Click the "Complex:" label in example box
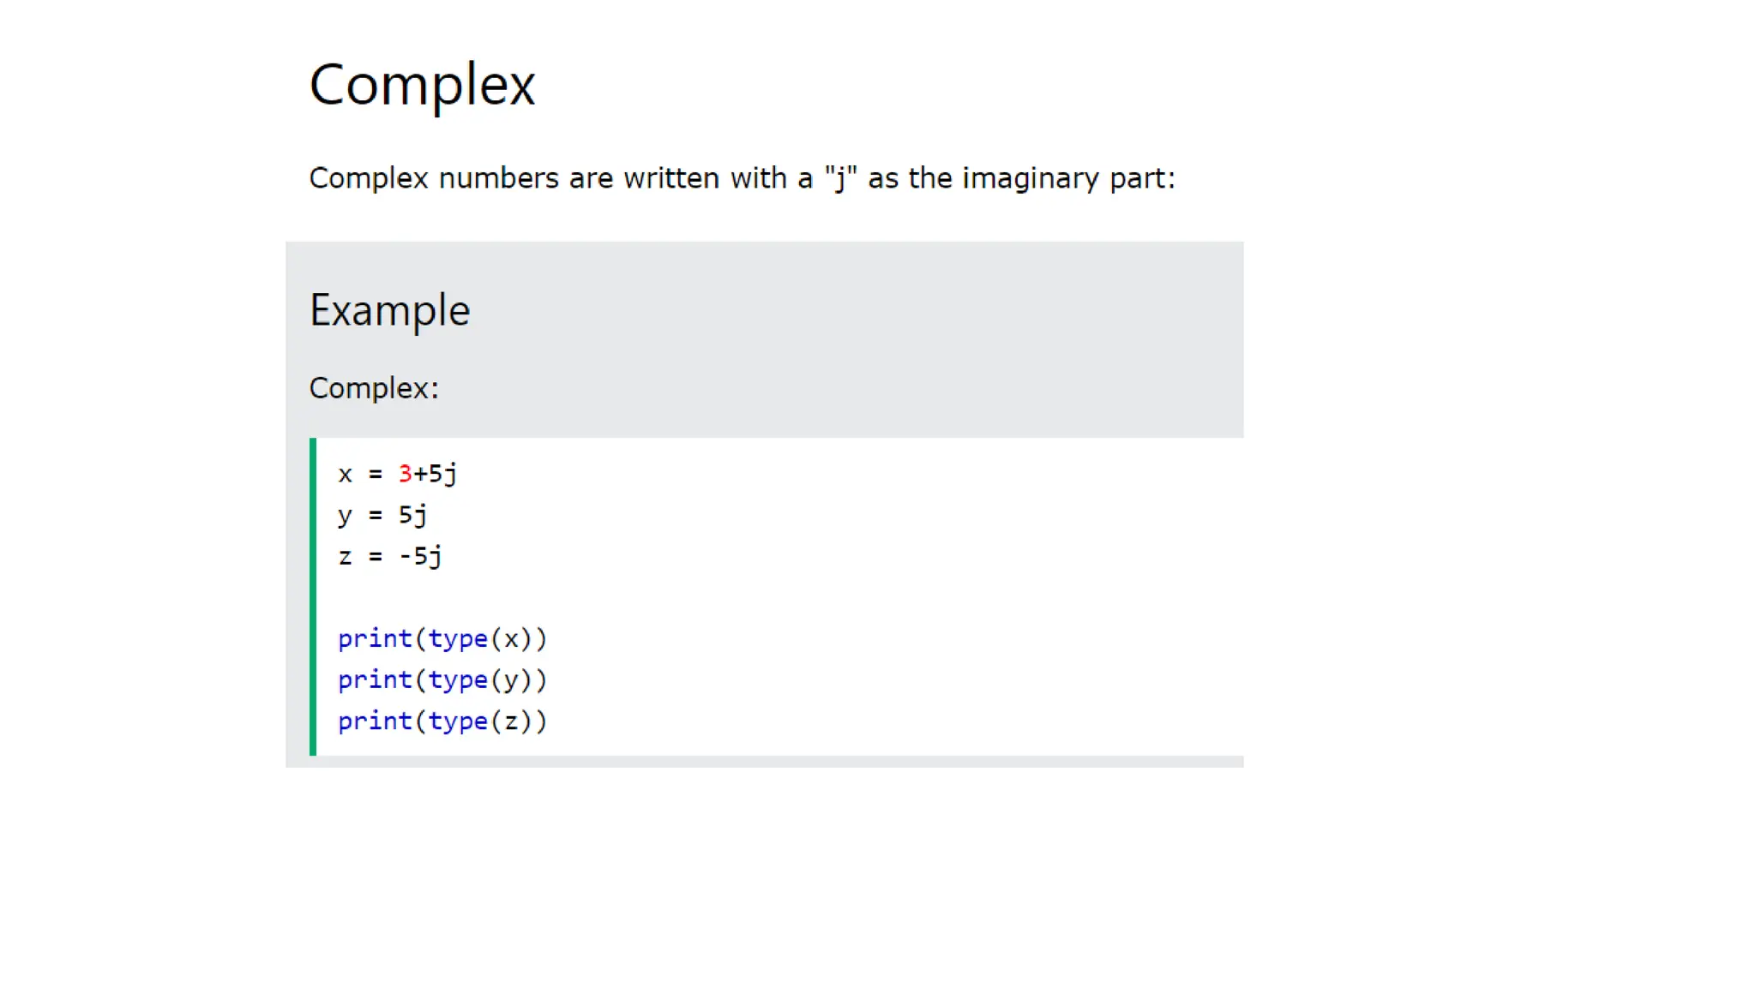 (374, 388)
